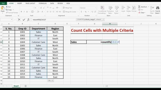Open Number group dialog launcher

pyautogui.click(x=96, y=15)
